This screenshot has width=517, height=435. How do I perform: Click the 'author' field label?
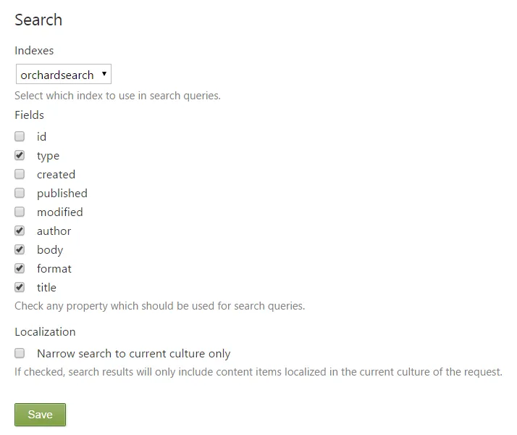pos(54,231)
